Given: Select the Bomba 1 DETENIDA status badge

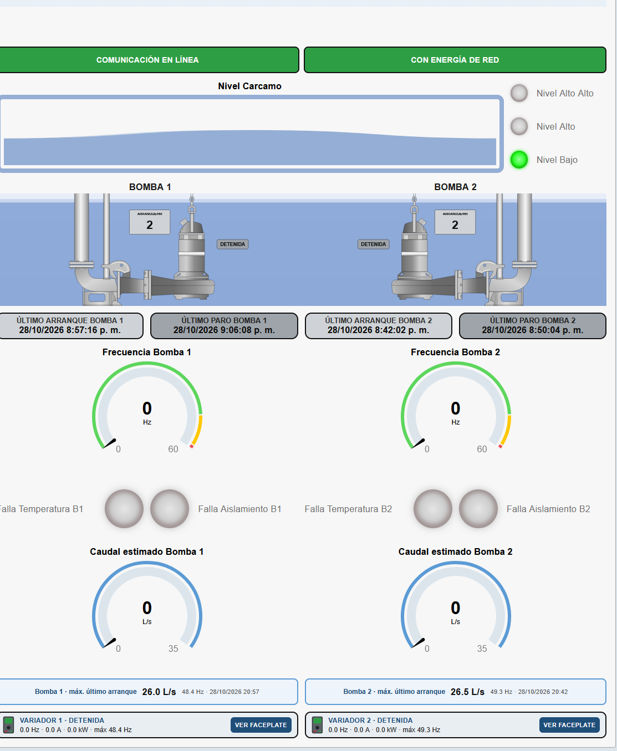Looking at the screenshot, I should pyautogui.click(x=232, y=244).
